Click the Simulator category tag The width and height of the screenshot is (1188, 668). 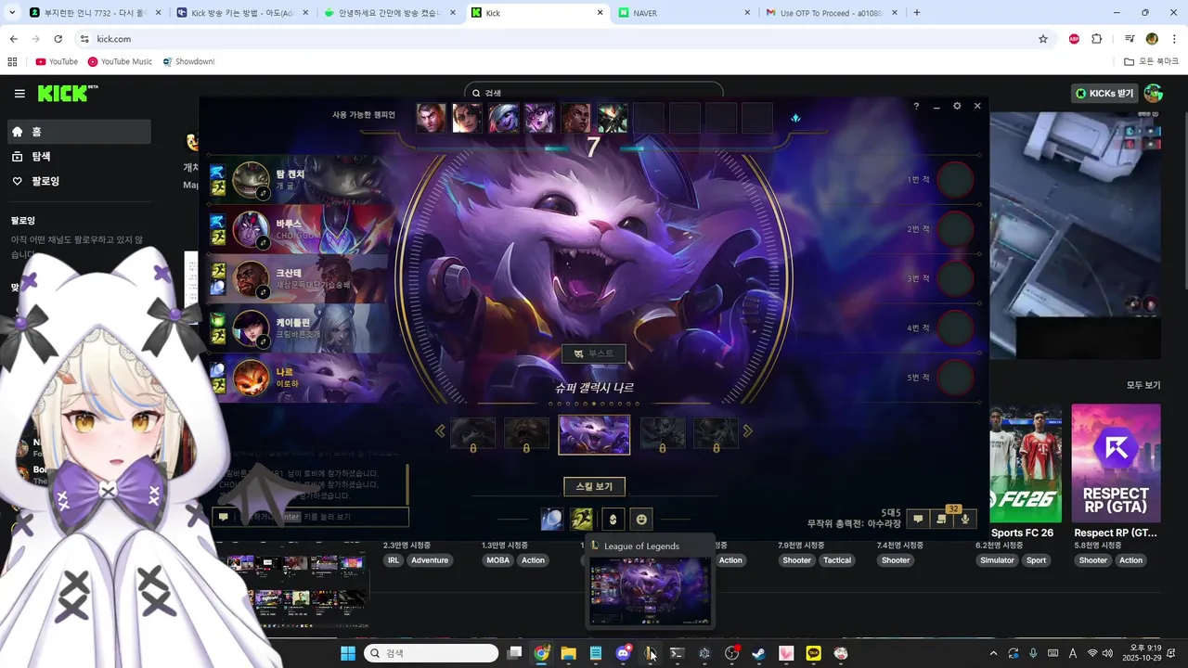998,560
